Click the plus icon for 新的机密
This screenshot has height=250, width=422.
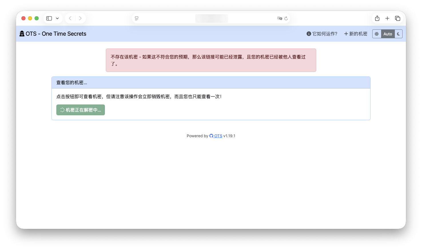pyautogui.click(x=346, y=33)
